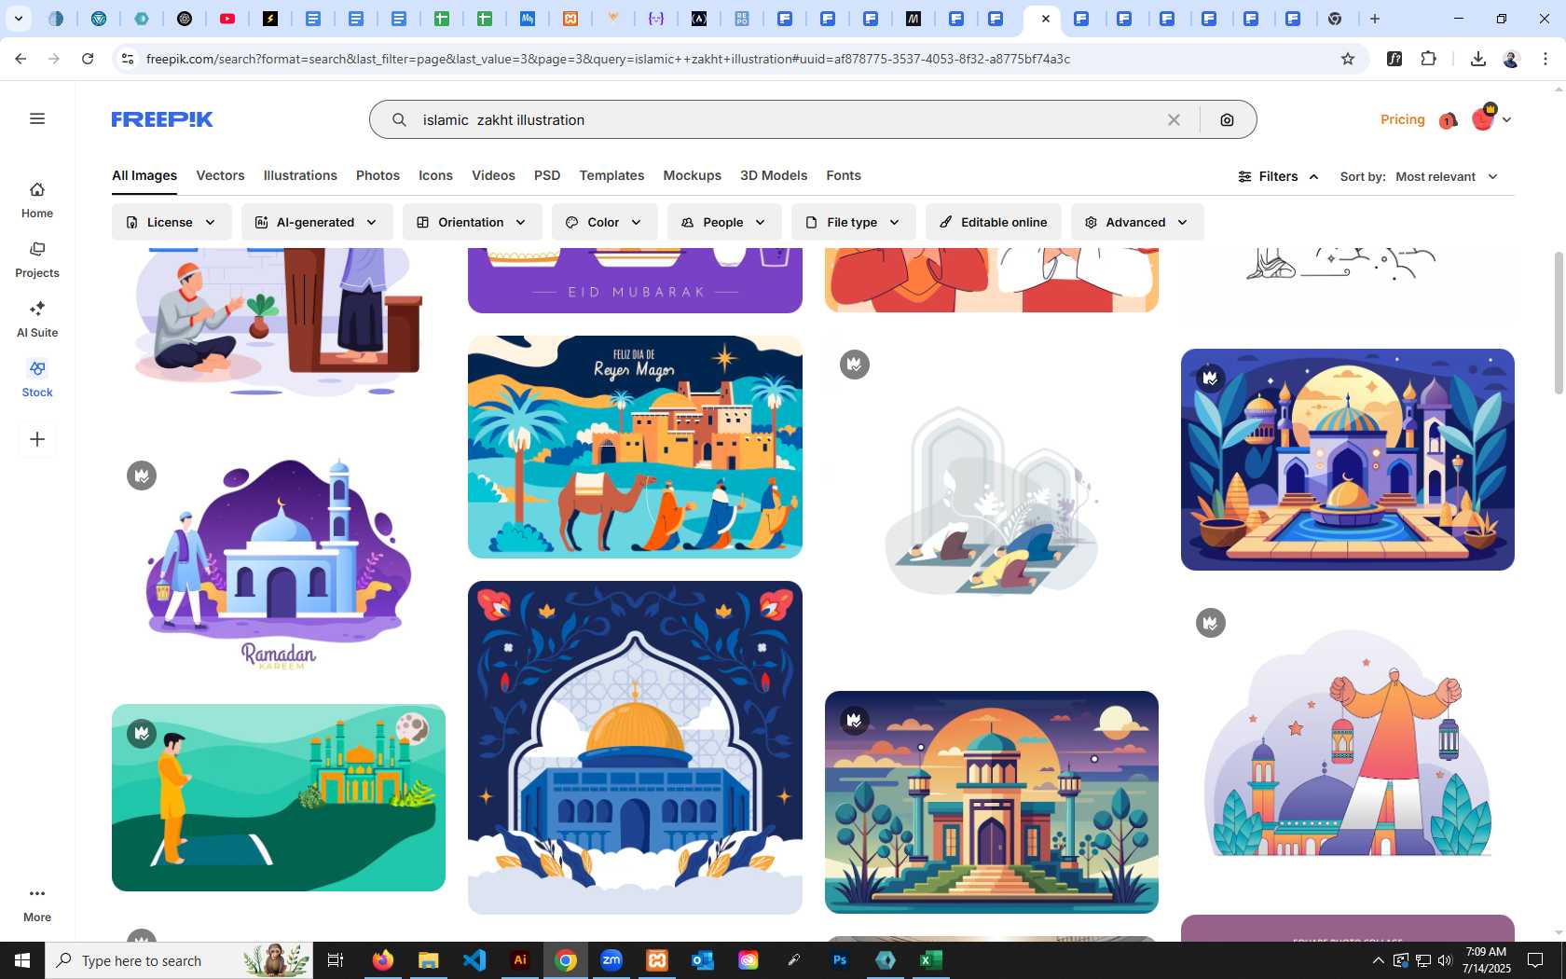
Task: Toggle the Filters panel
Action: click(x=1278, y=176)
